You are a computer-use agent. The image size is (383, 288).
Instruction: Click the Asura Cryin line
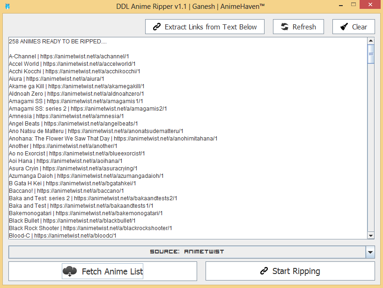pyautogui.click(x=74, y=169)
